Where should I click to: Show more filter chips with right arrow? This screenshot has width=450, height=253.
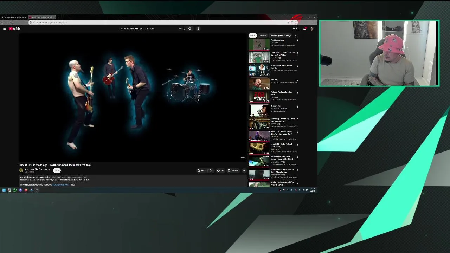point(295,36)
